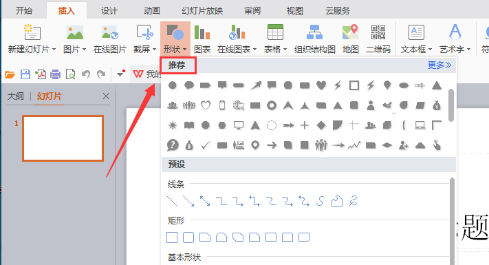
Task: Insert a chart with 图表
Action: tap(202, 39)
